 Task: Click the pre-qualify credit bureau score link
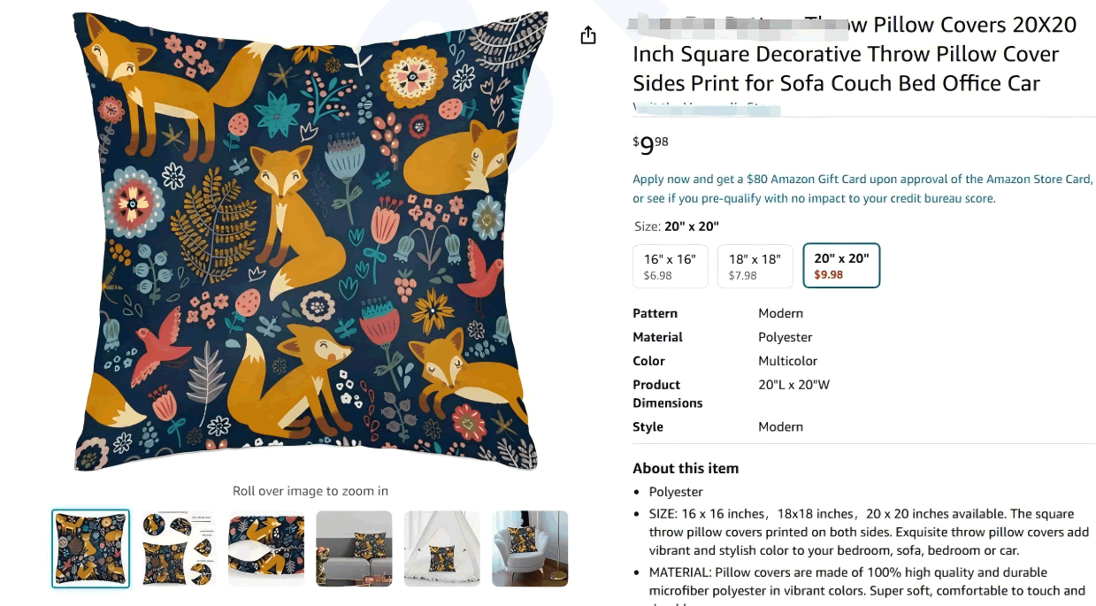point(814,198)
